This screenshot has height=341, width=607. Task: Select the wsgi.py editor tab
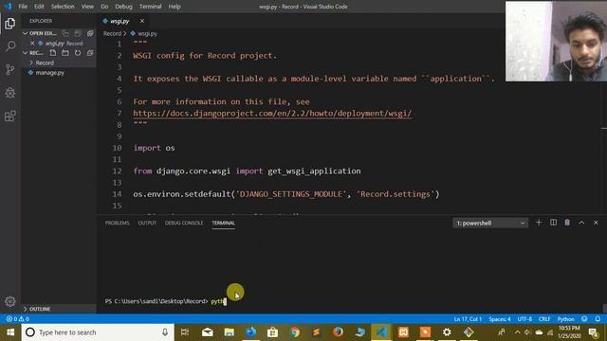120,21
